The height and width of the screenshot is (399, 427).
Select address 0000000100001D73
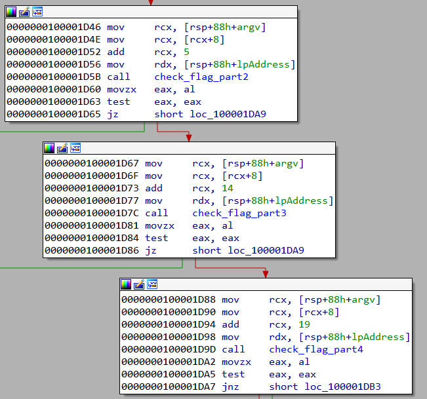click(x=92, y=188)
